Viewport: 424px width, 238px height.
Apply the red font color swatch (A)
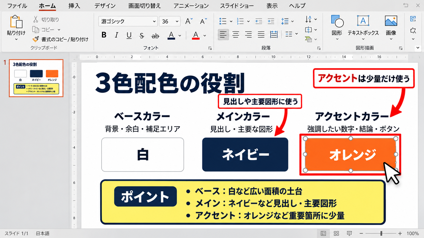pos(196,35)
